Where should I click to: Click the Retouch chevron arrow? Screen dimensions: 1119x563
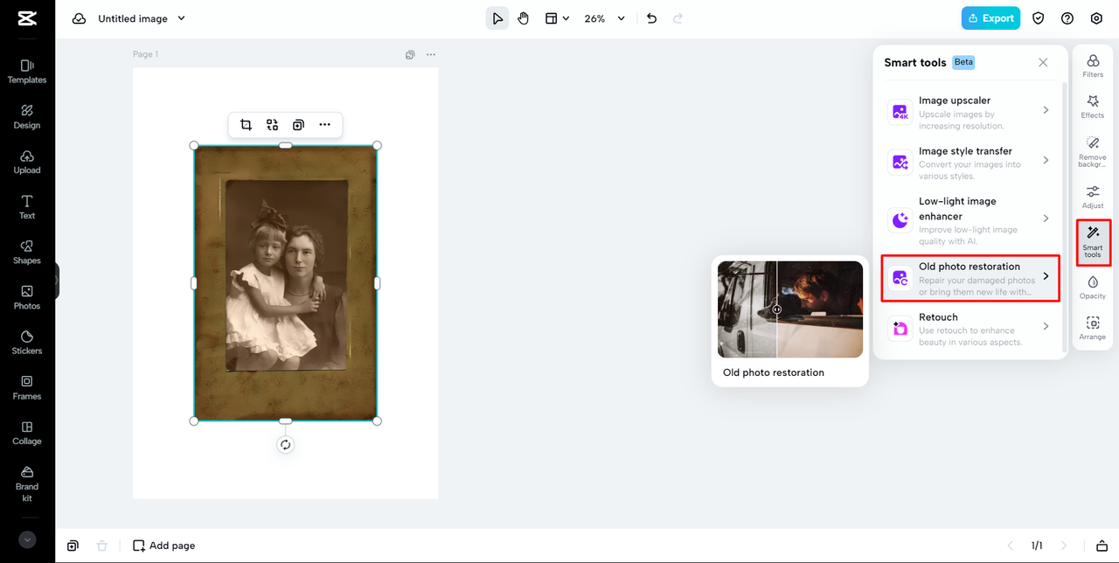pos(1046,326)
